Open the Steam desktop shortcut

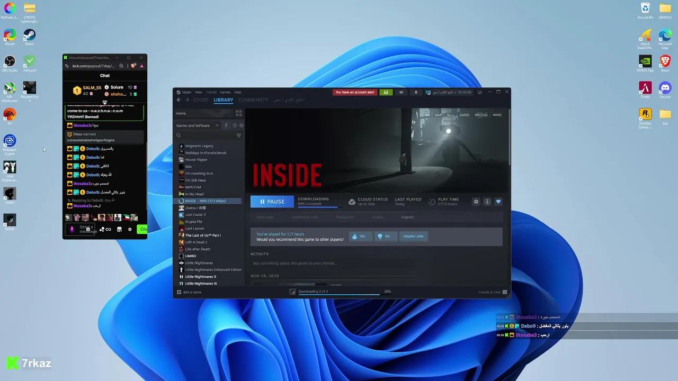pos(29,37)
